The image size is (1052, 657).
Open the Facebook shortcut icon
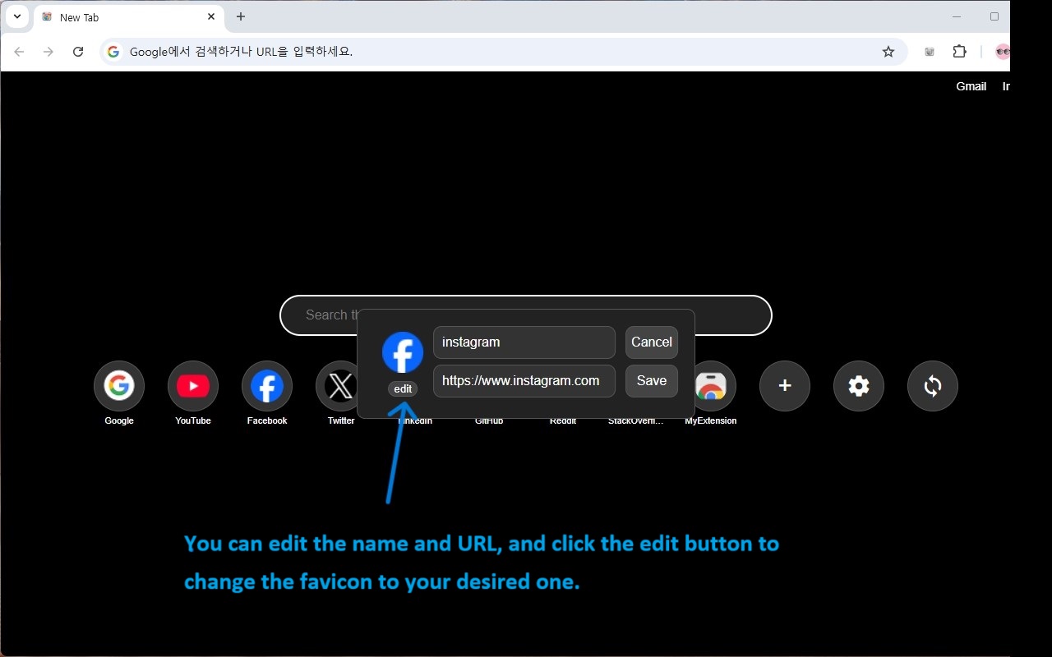[x=267, y=386]
